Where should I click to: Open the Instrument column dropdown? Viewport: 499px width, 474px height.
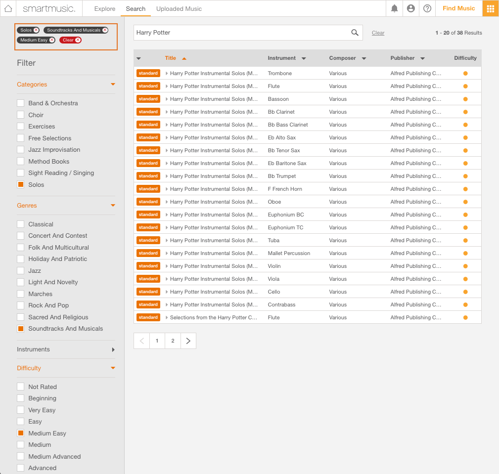click(x=304, y=58)
